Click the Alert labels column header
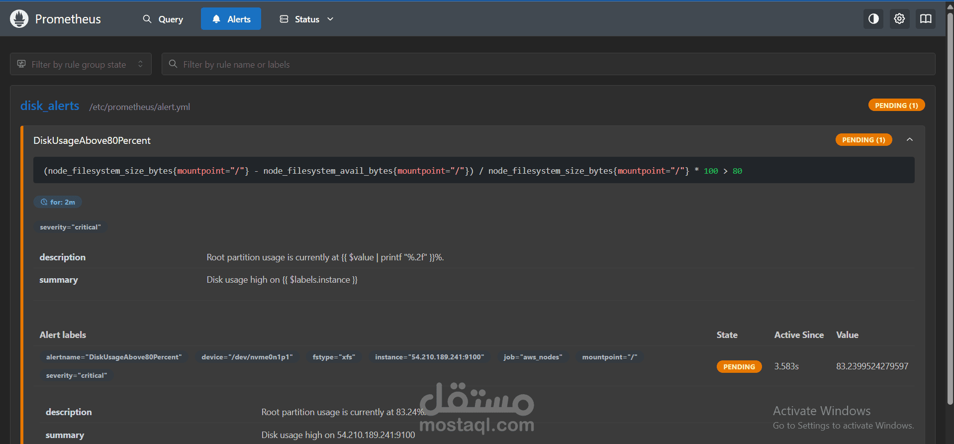This screenshot has height=444, width=954. point(63,335)
